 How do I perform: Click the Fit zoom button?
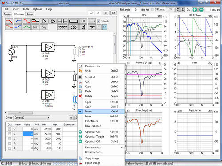pos(113,13)
